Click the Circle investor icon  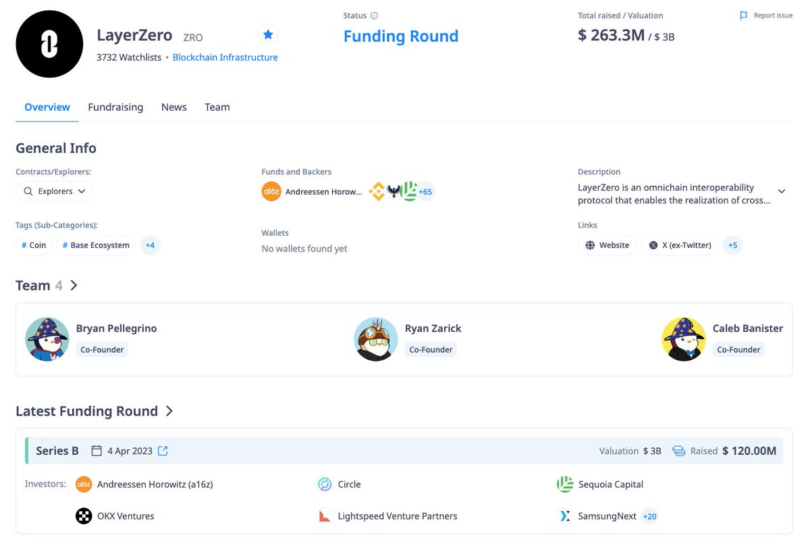325,485
